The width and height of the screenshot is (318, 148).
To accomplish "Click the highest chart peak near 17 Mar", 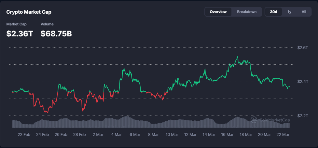I will tap(237, 57).
